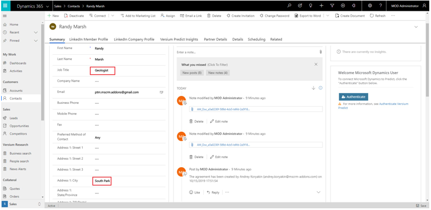Deactivate this contact
The width and height of the screenshot is (431, 210).
[x=74, y=16]
